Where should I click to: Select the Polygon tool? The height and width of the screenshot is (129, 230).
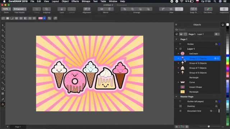(x=3, y=66)
